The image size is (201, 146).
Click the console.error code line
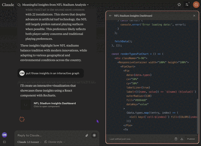(153, 24)
